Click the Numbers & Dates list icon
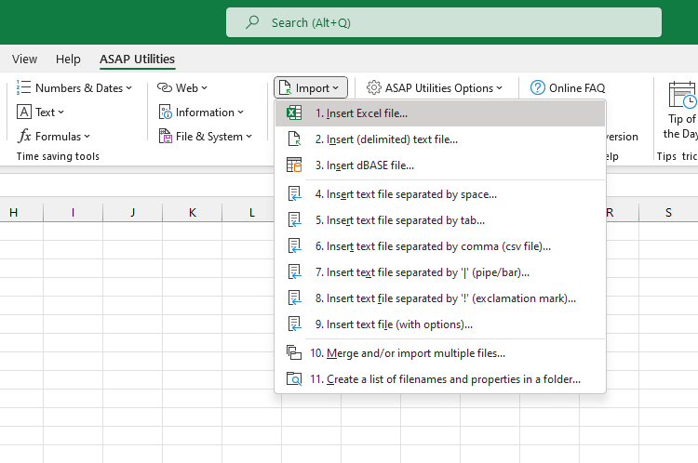Image resolution: width=698 pixels, height=463 pixels. click(x=23, y=87)
